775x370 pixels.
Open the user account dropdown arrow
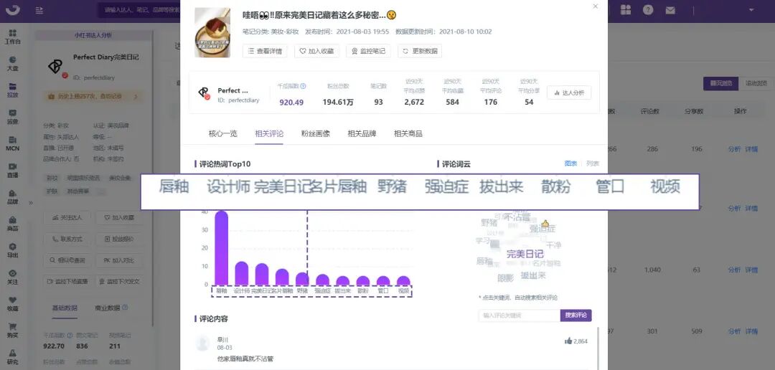point(752,10)
